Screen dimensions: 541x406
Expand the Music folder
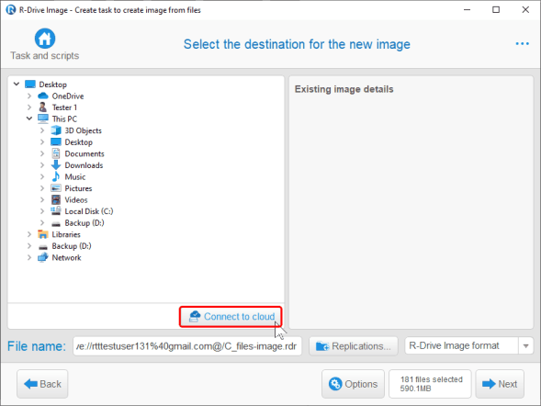tap(42, 176)
